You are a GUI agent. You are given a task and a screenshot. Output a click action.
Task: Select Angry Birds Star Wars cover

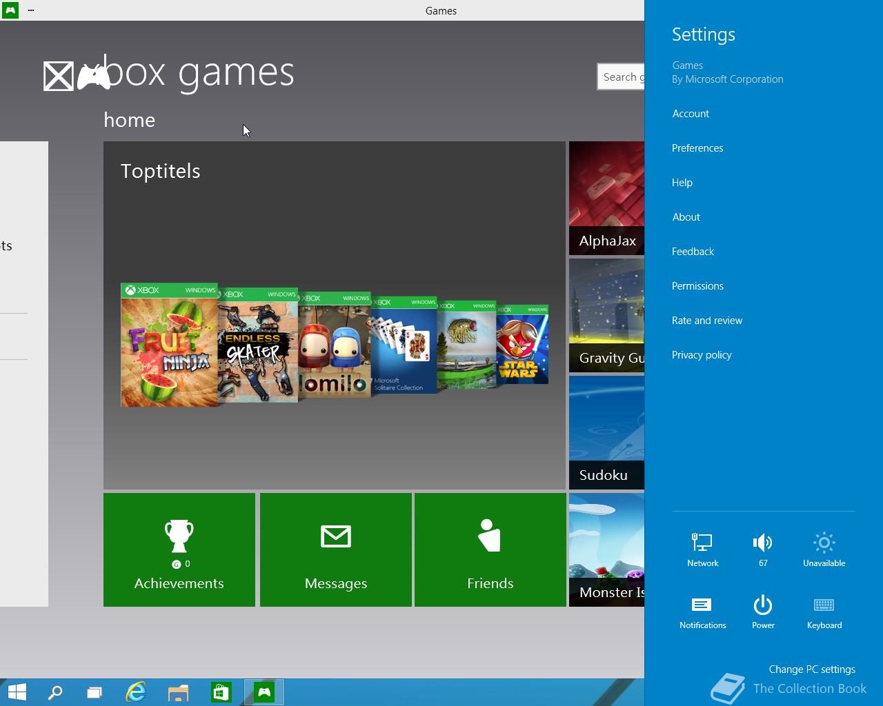tap(522, 344)
